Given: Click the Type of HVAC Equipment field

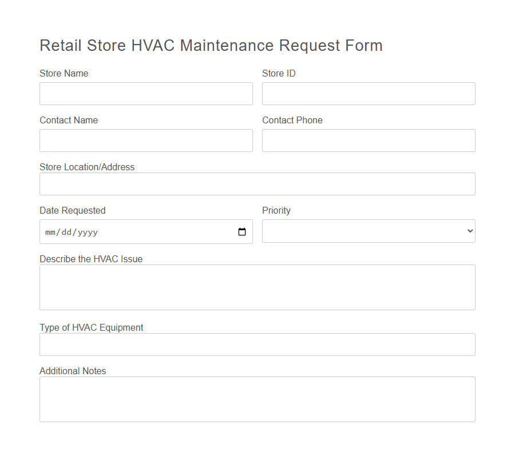Looking at the screenshot, I should [257, 344].
